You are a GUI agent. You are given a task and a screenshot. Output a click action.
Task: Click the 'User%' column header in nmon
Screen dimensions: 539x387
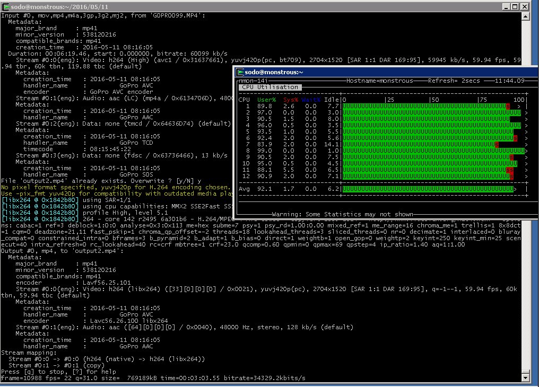pyautogui.click(x=266, y=100)
